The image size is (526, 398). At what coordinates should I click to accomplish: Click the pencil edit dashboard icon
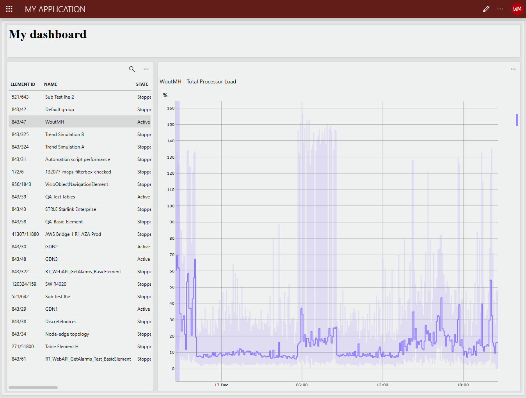[x=486, y=9]
